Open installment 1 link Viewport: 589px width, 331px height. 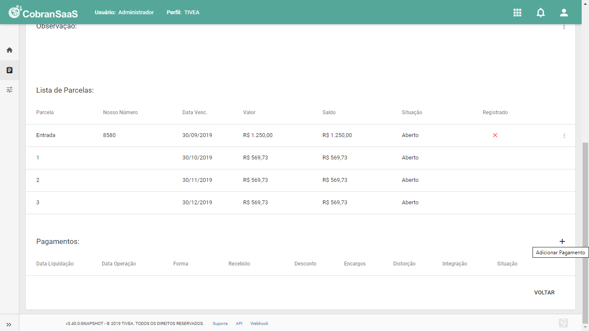tap(38, 158)
